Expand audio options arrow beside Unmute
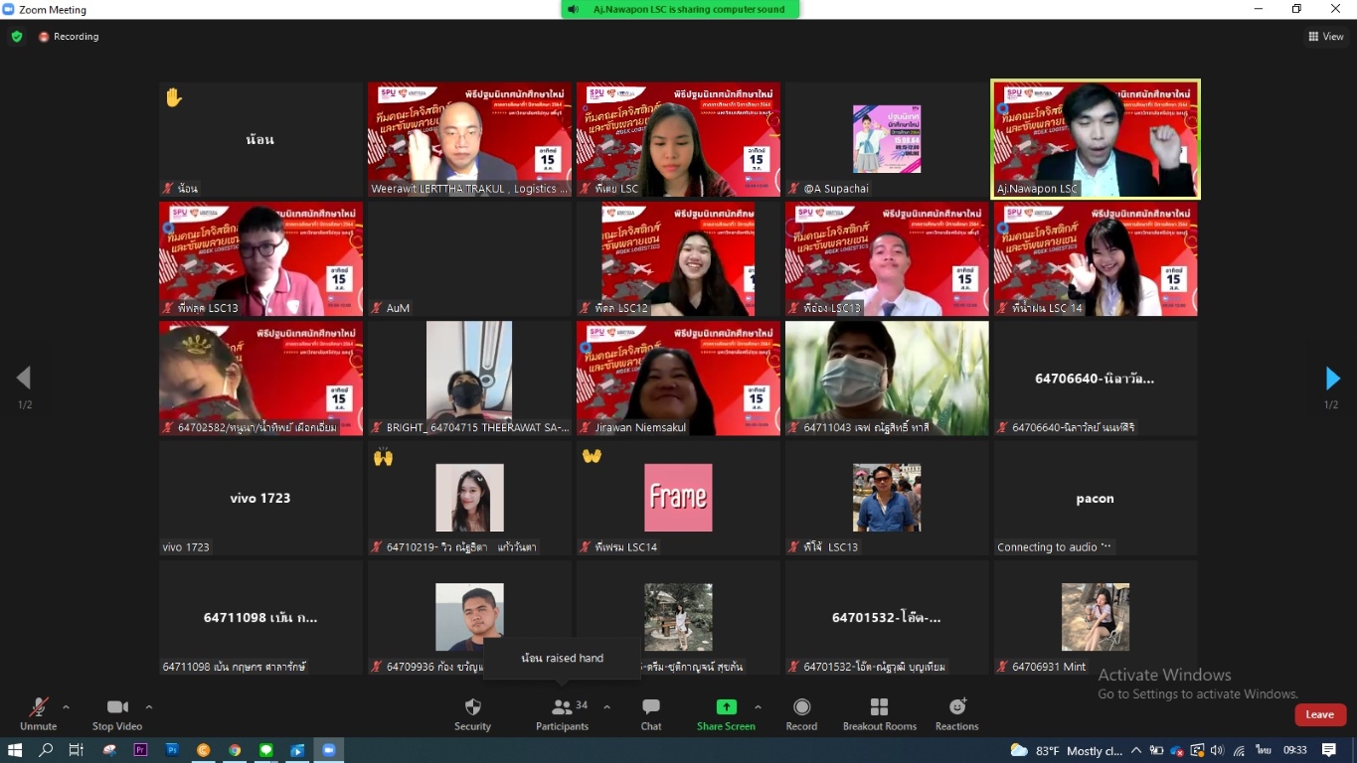Image resolution: width=1357 pixels, height=763 pixels. coord(66,707)
